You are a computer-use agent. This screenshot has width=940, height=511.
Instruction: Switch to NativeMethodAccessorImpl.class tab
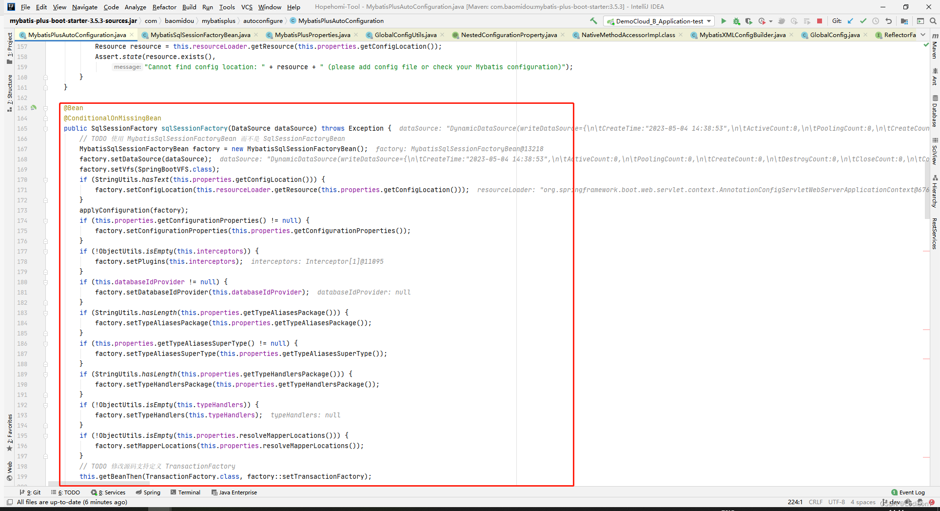[628, 35]
